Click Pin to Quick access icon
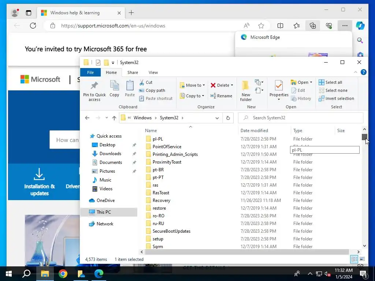This screenshot has width=375, height=281. pyautogui.click(x=94, y=86)
